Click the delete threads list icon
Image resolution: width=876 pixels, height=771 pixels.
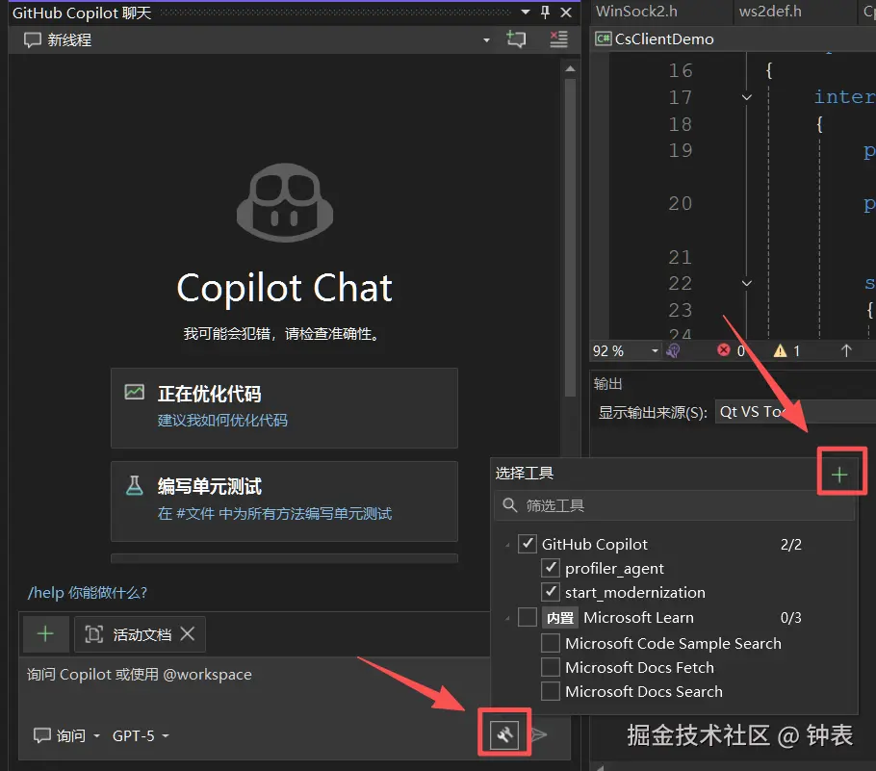click(x=558, y=39)
